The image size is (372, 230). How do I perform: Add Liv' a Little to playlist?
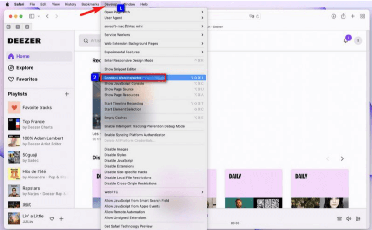click(61, 219)
